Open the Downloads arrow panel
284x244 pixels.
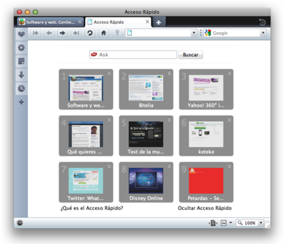[21, 75]
